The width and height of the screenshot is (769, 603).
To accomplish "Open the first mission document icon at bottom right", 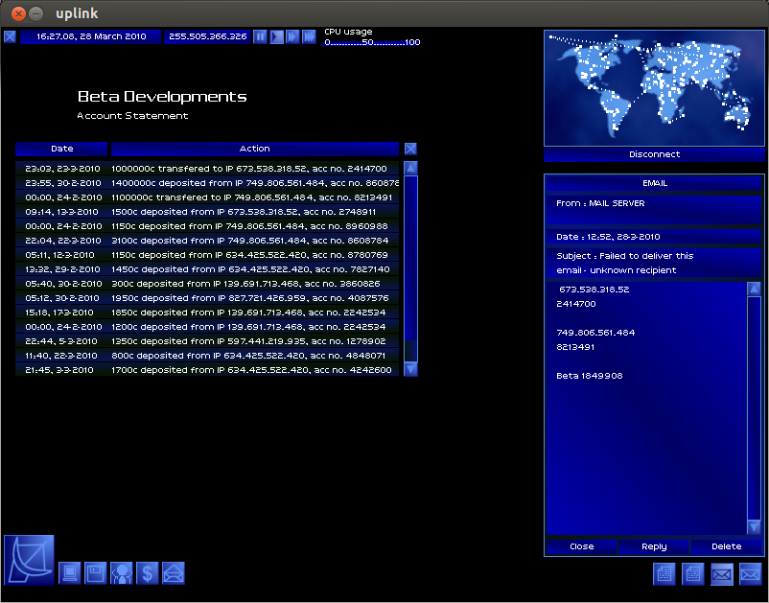I will pos(664,574).
